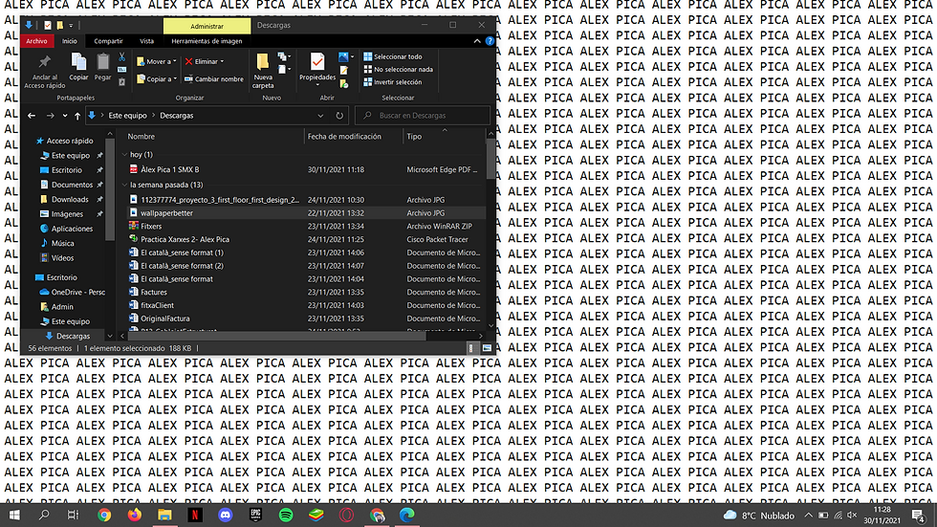Open recent locations dropdown arrow
The height and width of the screenshot is (527, 937).
[x=65, y=116]
